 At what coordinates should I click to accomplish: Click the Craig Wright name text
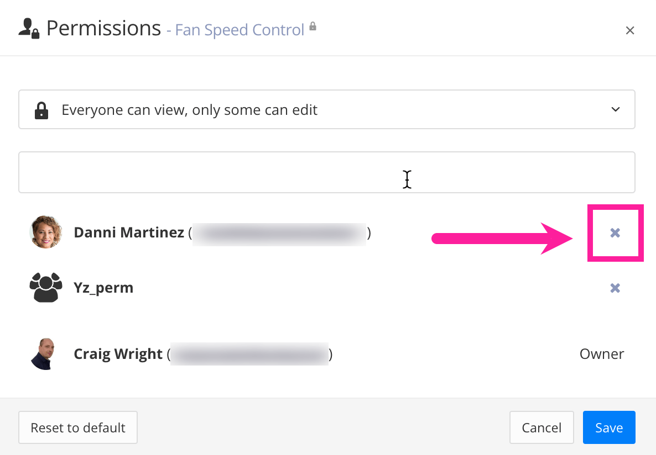point(118,353)
